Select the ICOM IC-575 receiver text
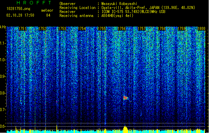The image size is (209, 133). point(134,12)
